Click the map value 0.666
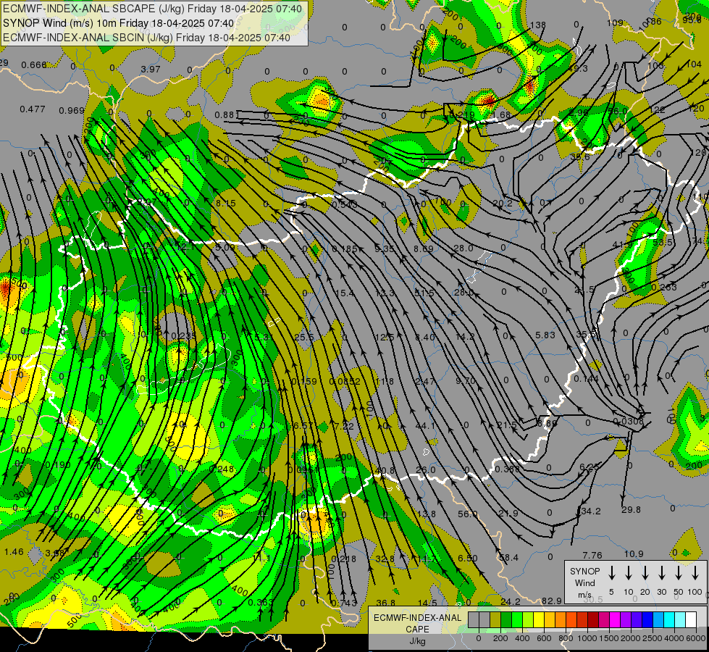Image resolution: width=709 pixels, height=652 pixels. (34, 65)
